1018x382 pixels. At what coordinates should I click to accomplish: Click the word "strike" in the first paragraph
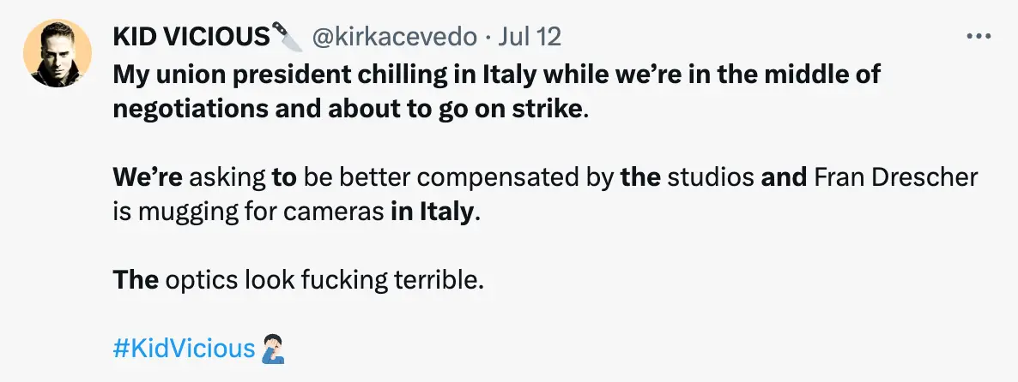pos(550,111)
